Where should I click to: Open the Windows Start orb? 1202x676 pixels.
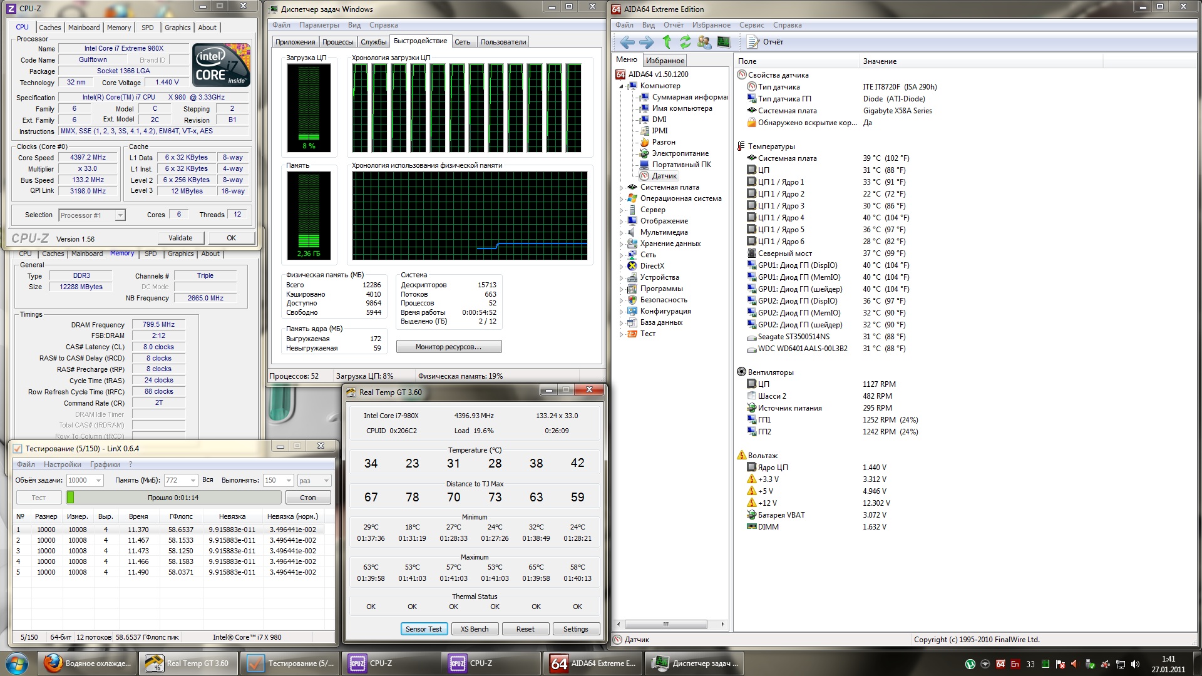17,663
